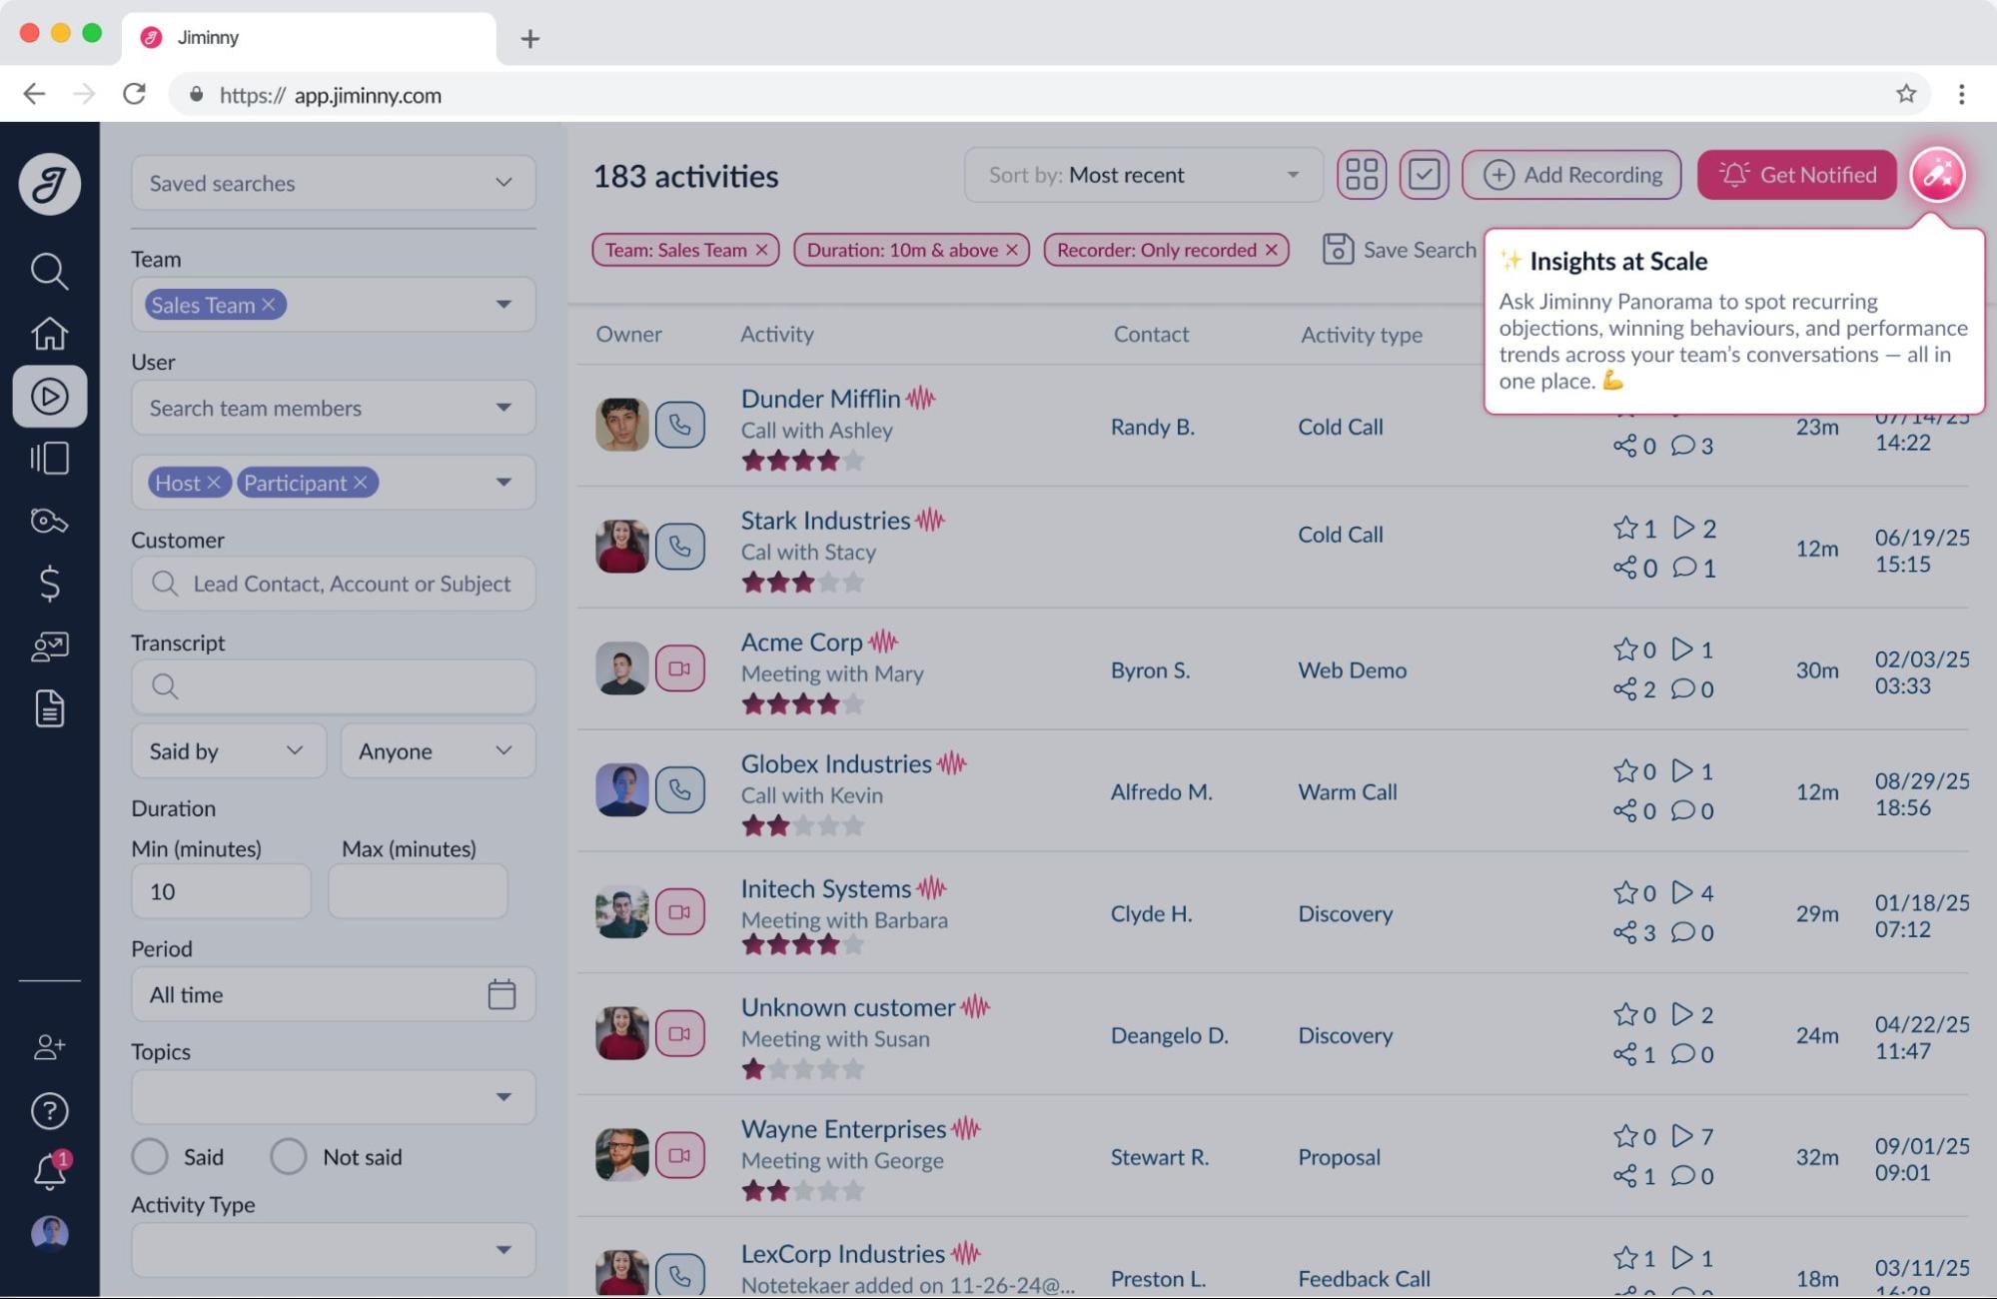
Task: Click the Add Recording button
Action: (1570, 175)
